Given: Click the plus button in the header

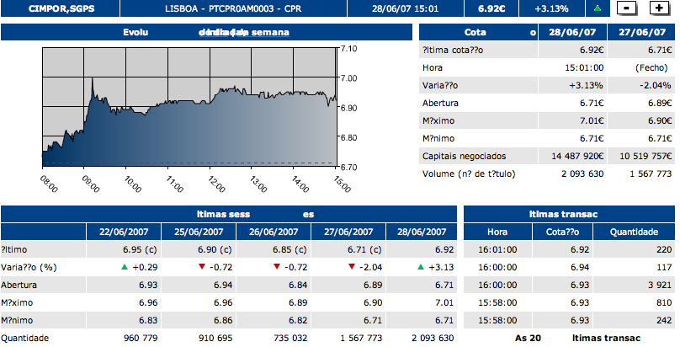Looking at the screenshot, I should coord(658,8).
